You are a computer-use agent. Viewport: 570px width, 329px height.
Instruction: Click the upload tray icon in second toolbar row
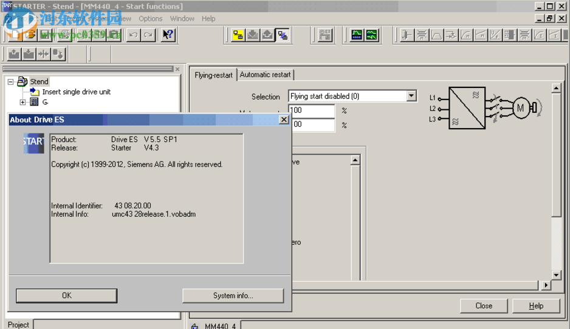(14, 54)
